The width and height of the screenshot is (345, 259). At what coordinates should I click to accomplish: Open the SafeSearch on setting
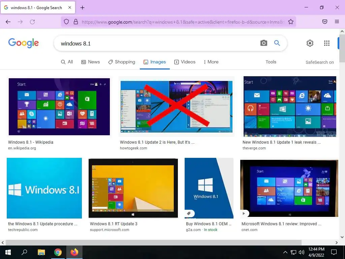click(x=319, y=62)
